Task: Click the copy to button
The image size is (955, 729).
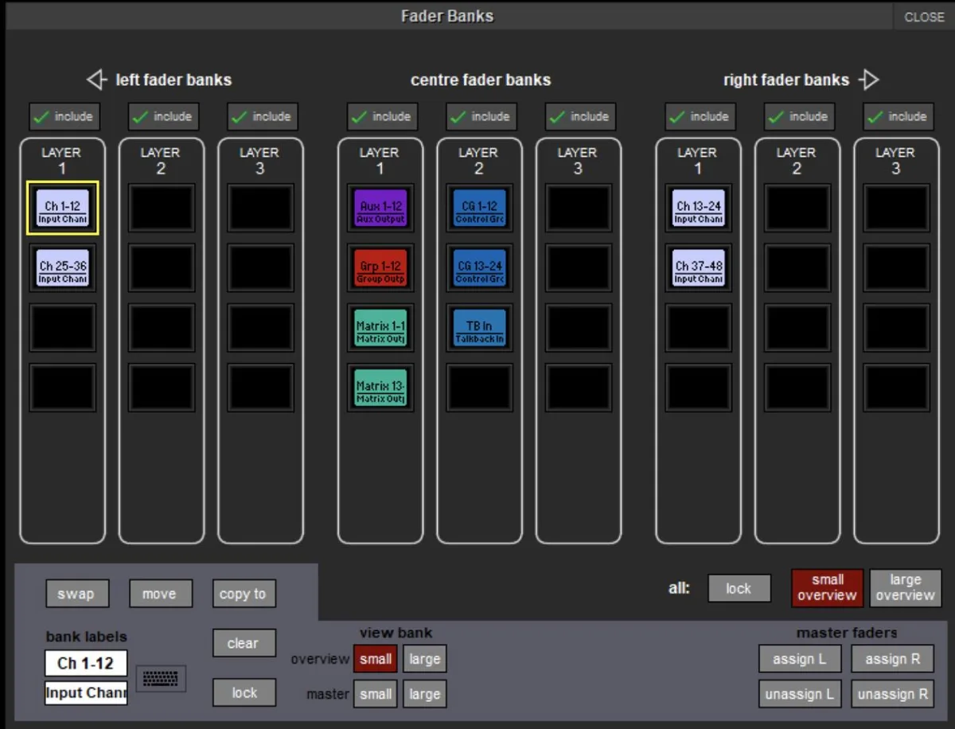Action: (x=244, y=594)
